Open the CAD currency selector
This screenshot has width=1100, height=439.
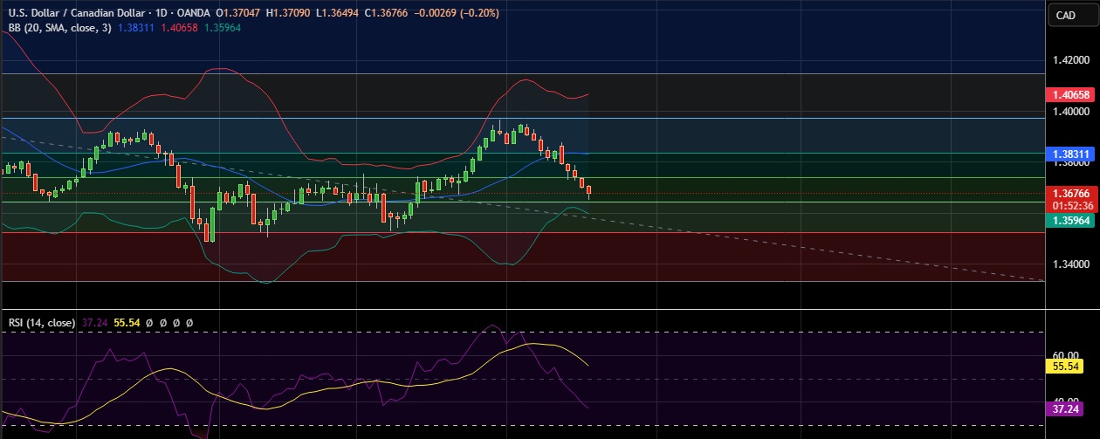1065,15
